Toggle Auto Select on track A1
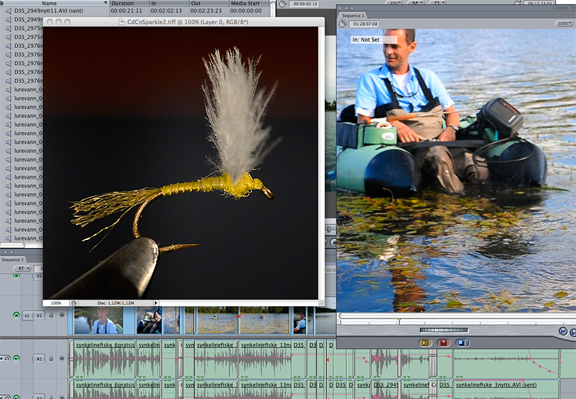 (62, 358)
